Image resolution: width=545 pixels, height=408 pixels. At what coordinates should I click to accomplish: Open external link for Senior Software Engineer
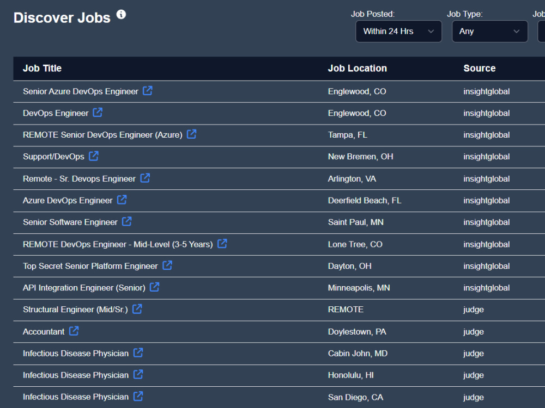point(127,222)
